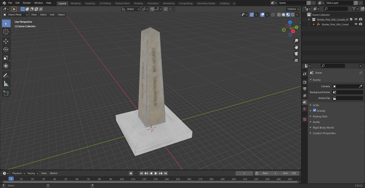Open the File menu
365x188 pixels.
[10, 3]
